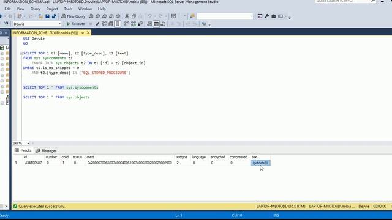Screen dimensions: 392x220
Task: Open the Help menu
Action: pos(102,9)
